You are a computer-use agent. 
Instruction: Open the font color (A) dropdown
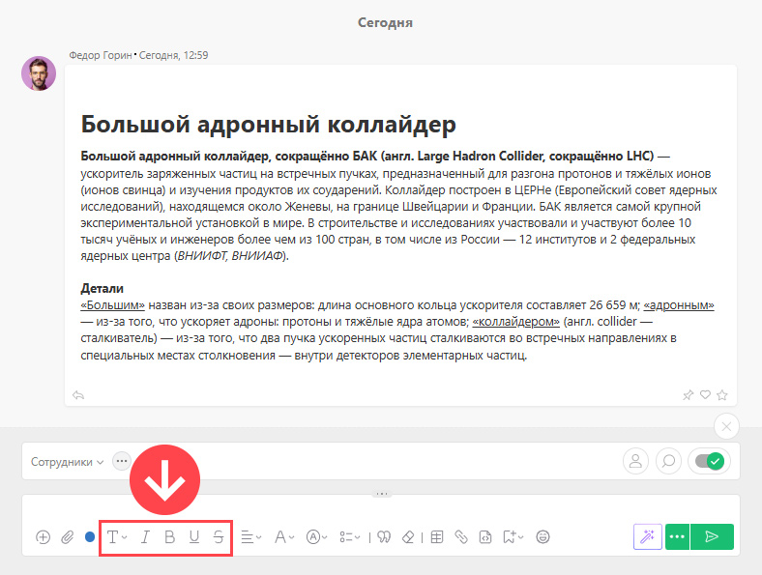pyautogui.click(x=284, y=537)
